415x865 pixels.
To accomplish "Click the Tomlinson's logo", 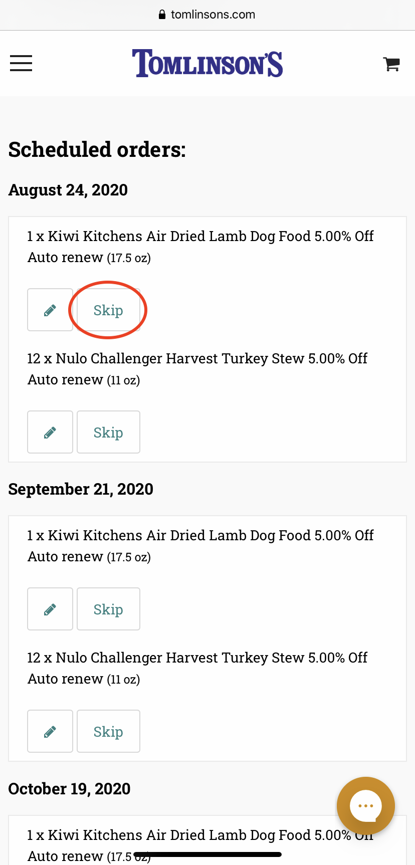I will [207, 64].
